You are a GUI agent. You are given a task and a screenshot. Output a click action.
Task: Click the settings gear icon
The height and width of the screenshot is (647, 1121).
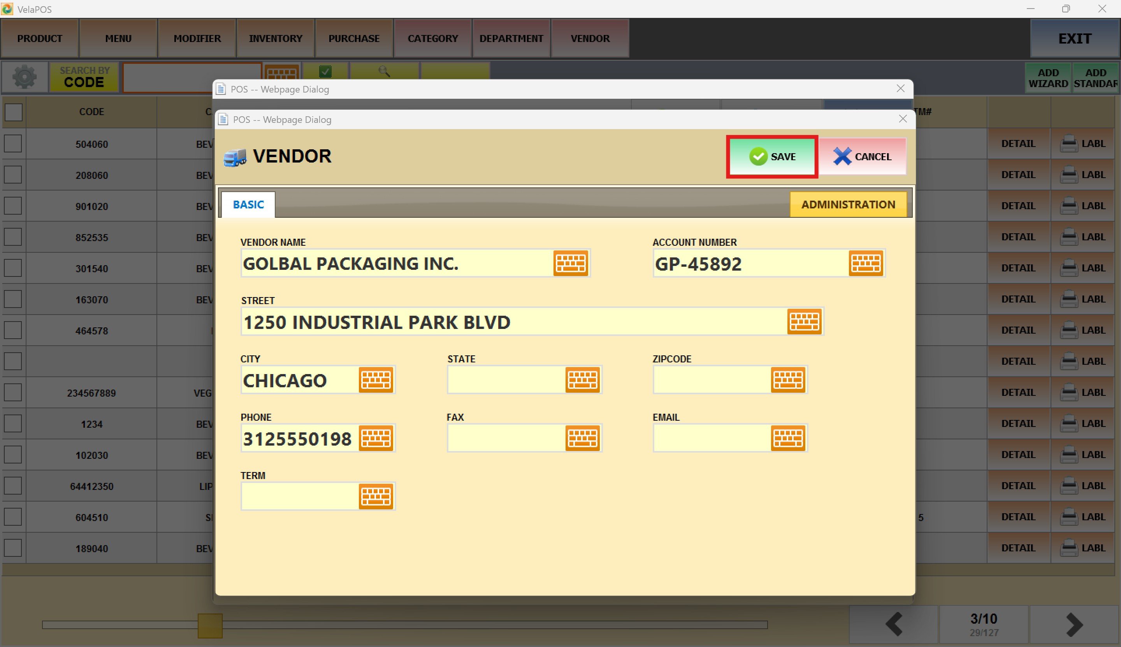[x=25, y=77]
